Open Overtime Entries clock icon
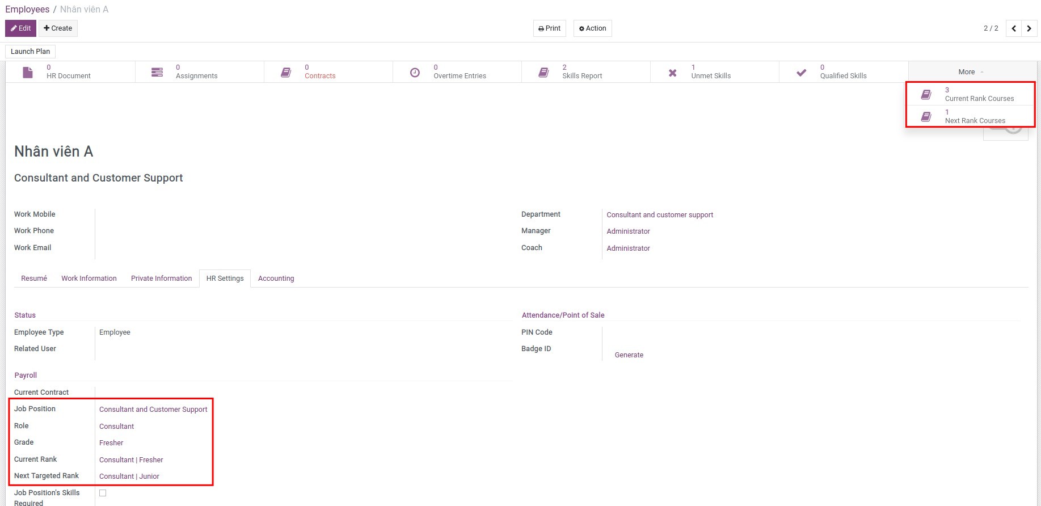Viewport: 1041px width, 506px height. pyautogui.click(x=415, y=72)
